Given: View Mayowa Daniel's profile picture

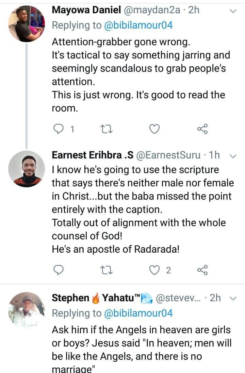Looking at the screenshot, I should tap(27, 24).
